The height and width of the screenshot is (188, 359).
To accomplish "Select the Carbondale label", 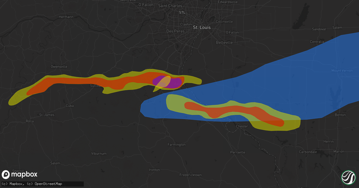I will pos(308,152).
